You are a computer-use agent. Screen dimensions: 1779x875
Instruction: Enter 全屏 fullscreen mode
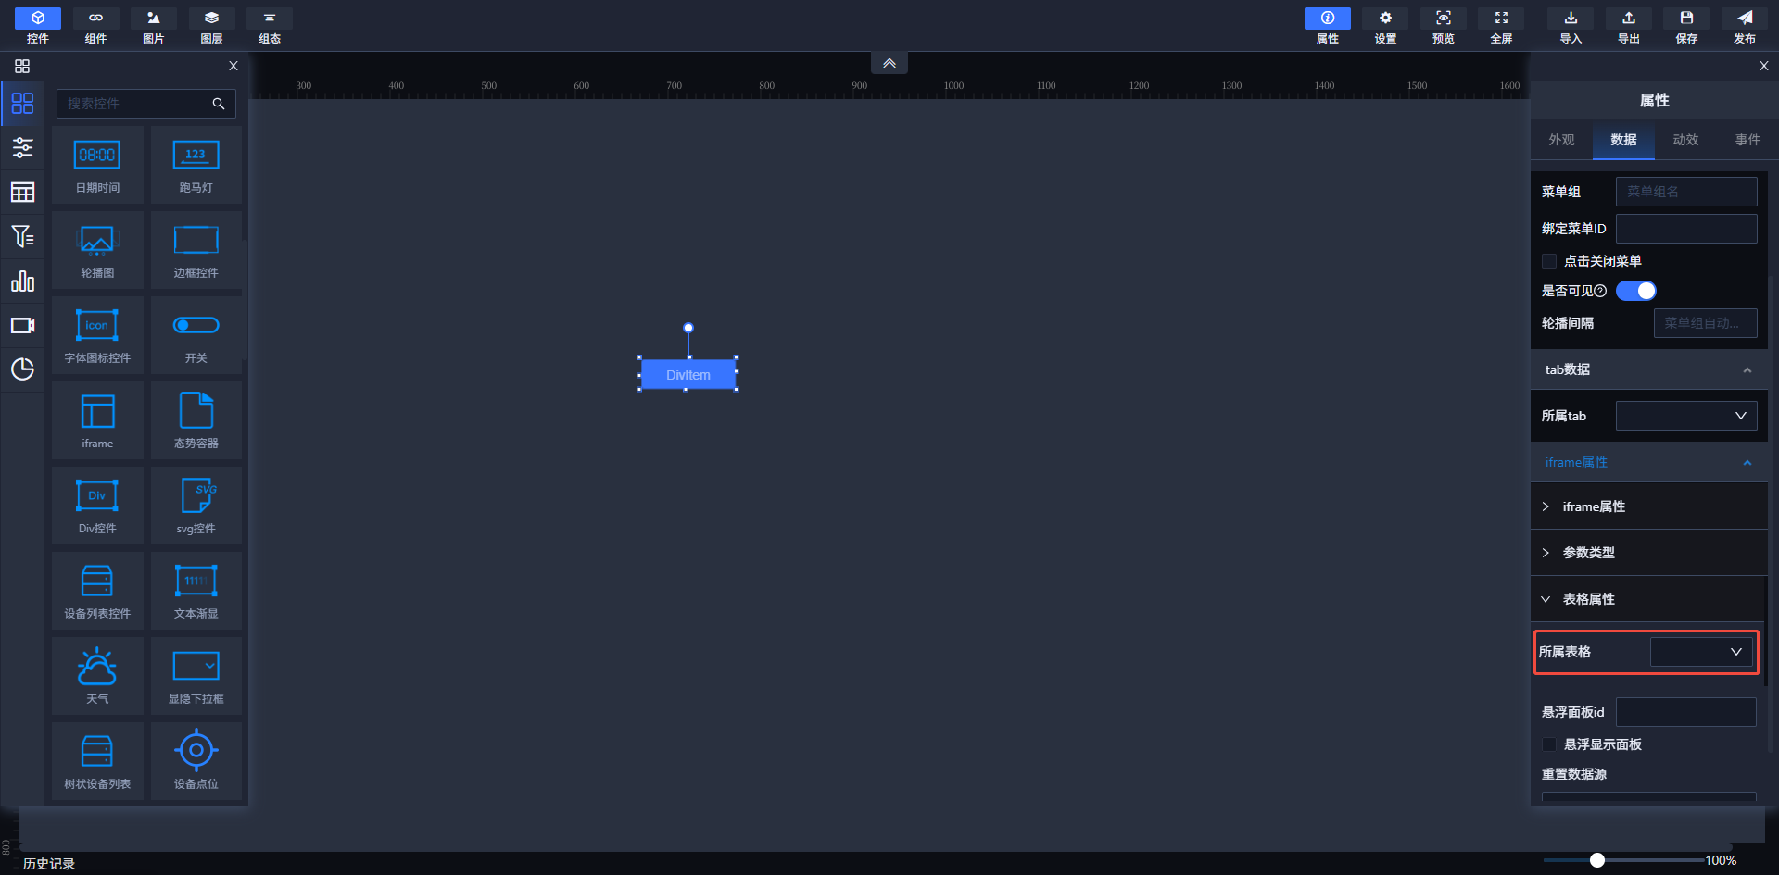[x=1501, y=26]
